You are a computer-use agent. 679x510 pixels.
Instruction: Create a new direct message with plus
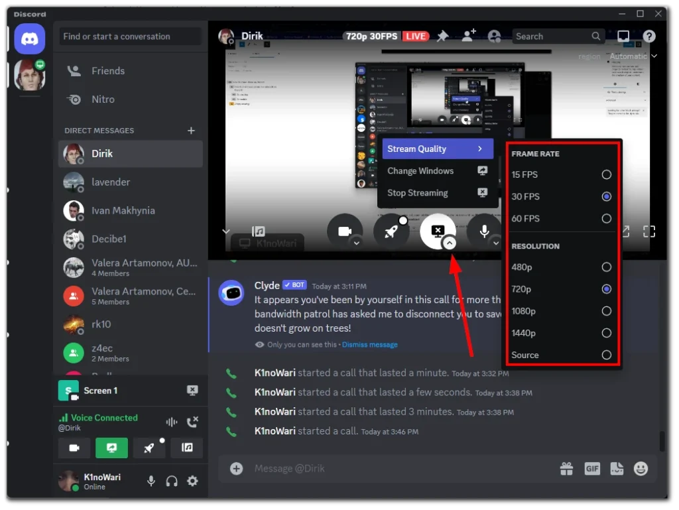click(191, 130)
